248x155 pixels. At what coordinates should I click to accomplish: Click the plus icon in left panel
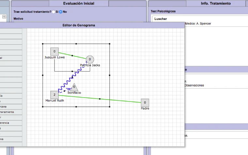click(x=4, y=17)
